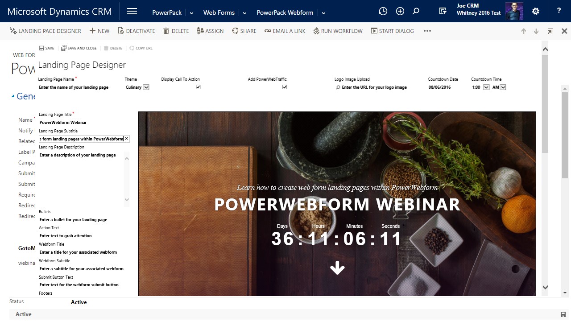Save the landing page

coord(47,48)
